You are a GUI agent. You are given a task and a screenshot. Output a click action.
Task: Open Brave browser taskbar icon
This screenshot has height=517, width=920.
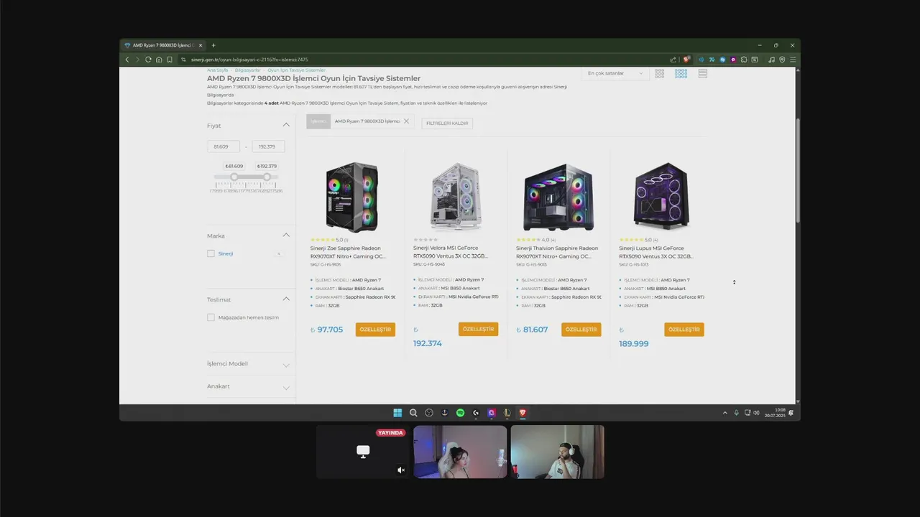pyautogui.click(x=523, y=413)
